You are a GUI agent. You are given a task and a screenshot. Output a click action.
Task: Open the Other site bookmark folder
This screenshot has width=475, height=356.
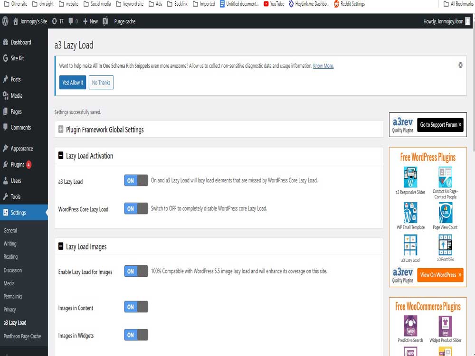tap(16, 4)
